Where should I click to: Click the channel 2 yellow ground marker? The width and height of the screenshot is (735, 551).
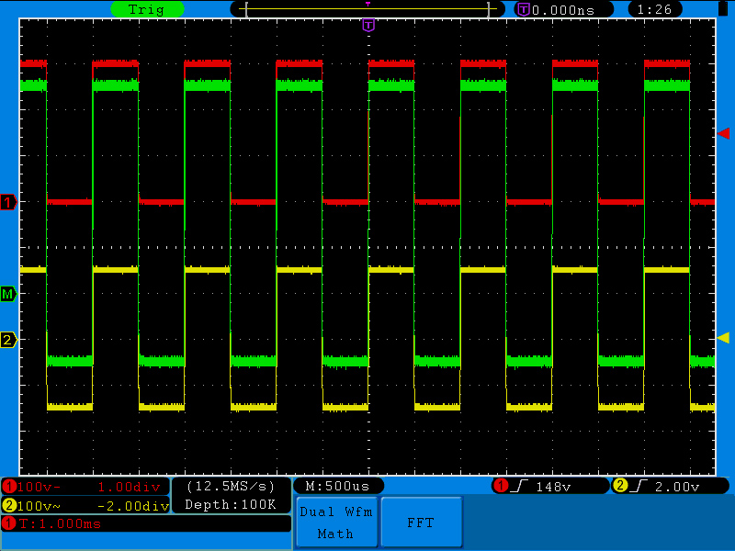tap(8, 340)
